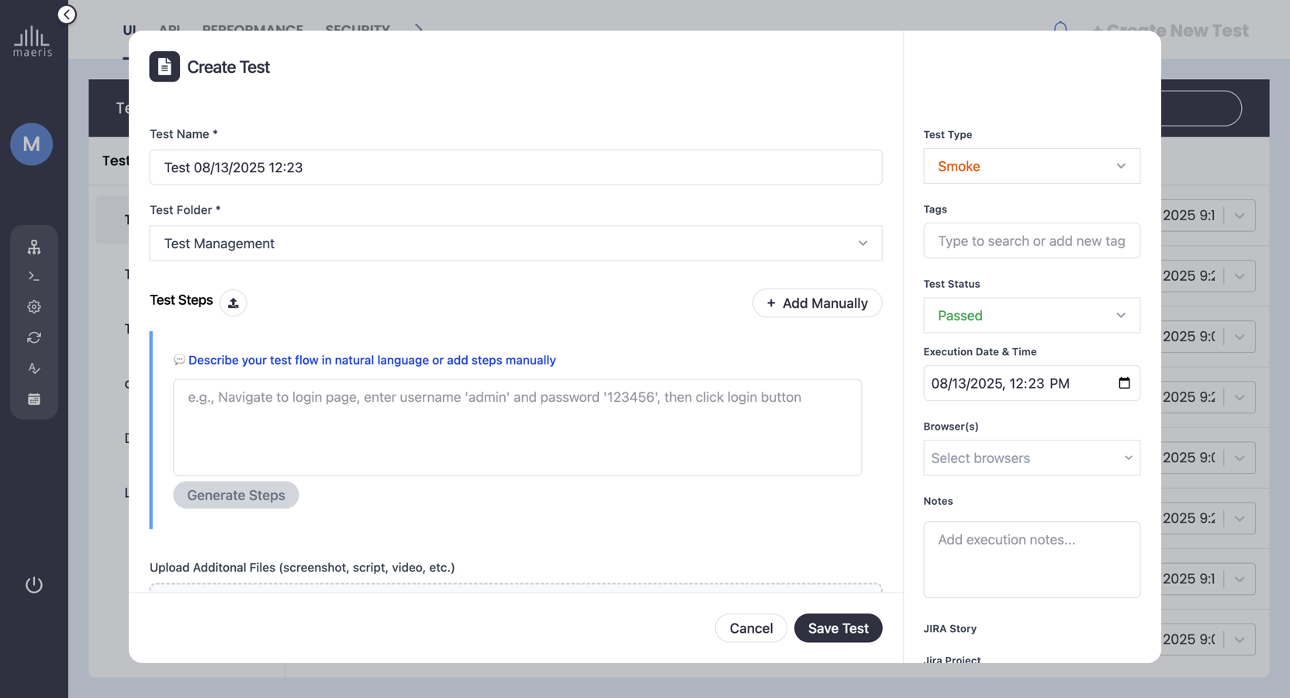This screenshot has height=698, width=1290.
Task: Click the describe your test flow link
Action: (372, 360)
